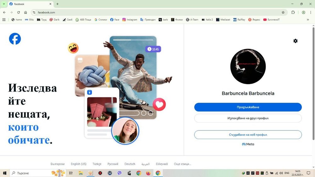Open the Viber icon in the taskbar
This screenshot has height=177, width=315.
(119, 173)
